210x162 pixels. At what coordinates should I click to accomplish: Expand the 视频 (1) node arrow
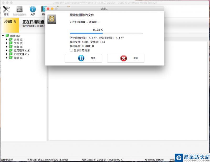click(x=7, y=58)
